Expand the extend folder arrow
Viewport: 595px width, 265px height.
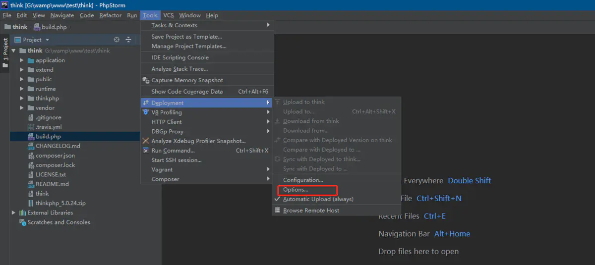point(22,70)
